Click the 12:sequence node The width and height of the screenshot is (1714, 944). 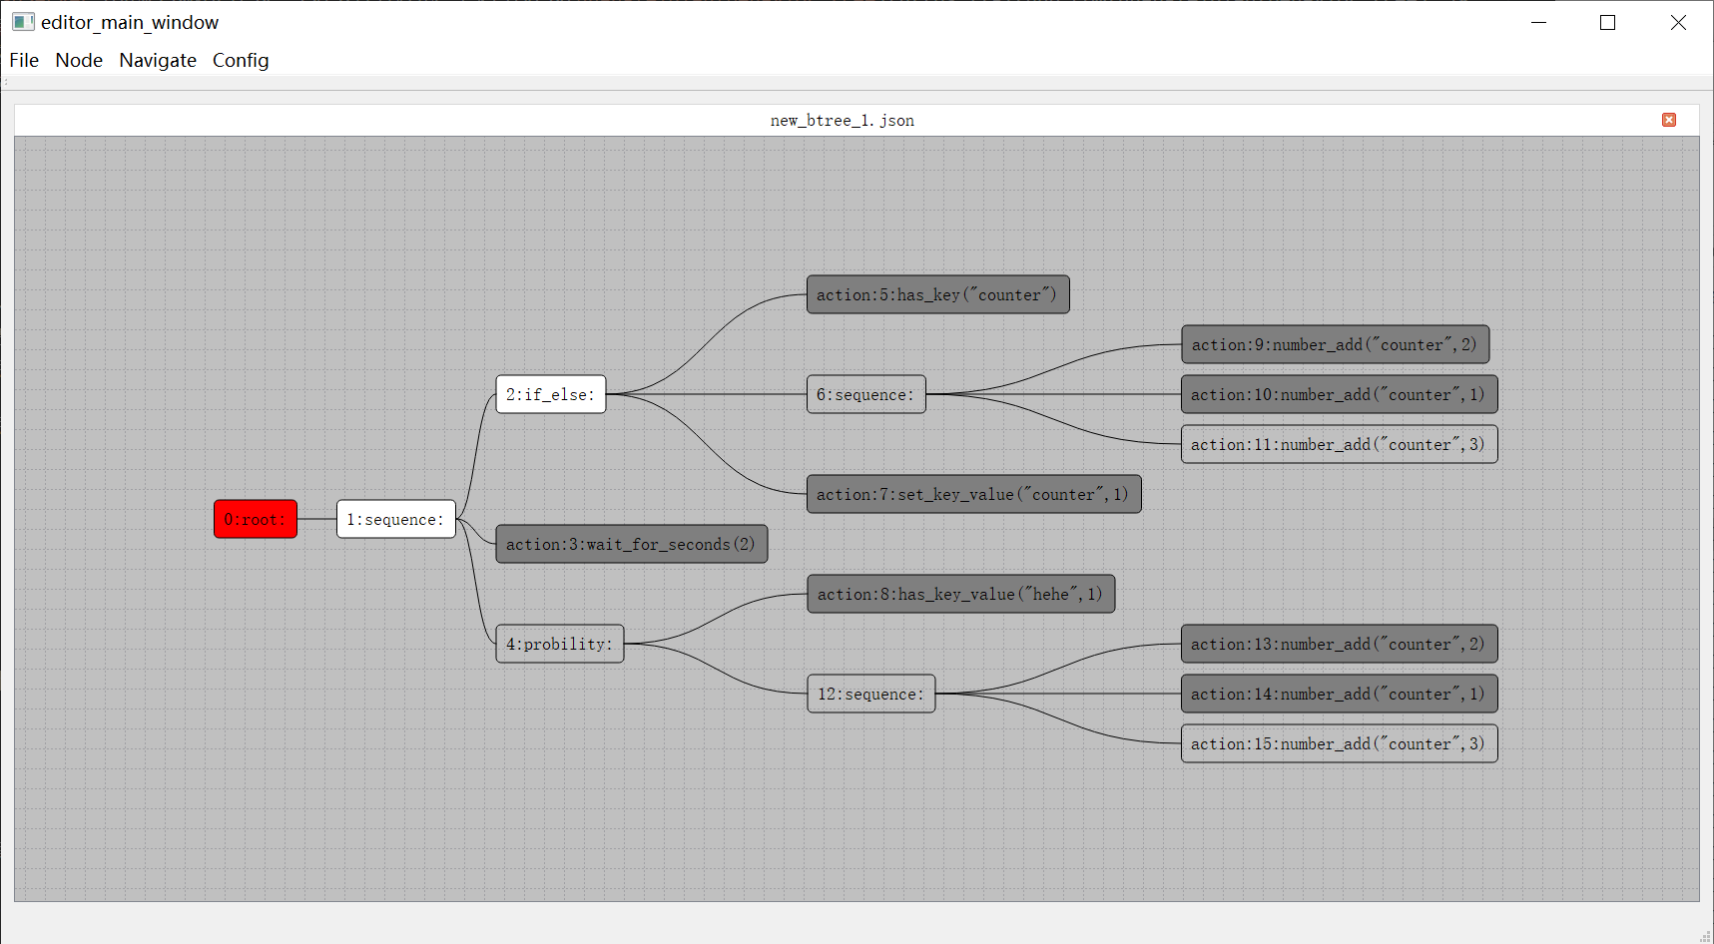870,694
